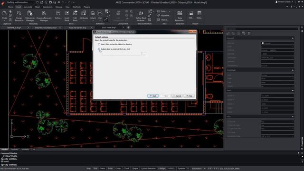Check Output data to external file
Viewport: 304px width, 171px height.
click(99, 49)
